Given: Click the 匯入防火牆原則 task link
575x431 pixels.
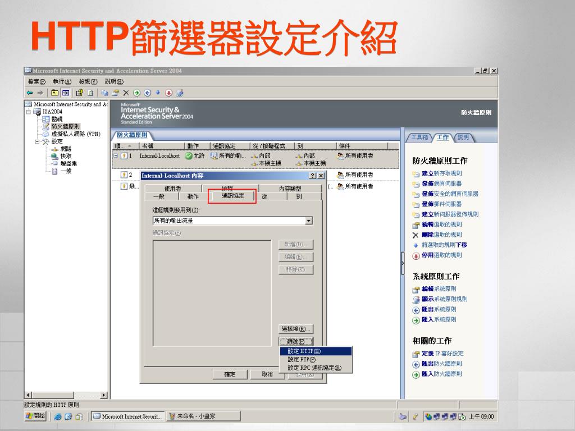Looking at the screenshot, I should 441,374.
